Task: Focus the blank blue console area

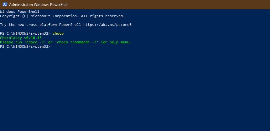Action: coord(135,89)
